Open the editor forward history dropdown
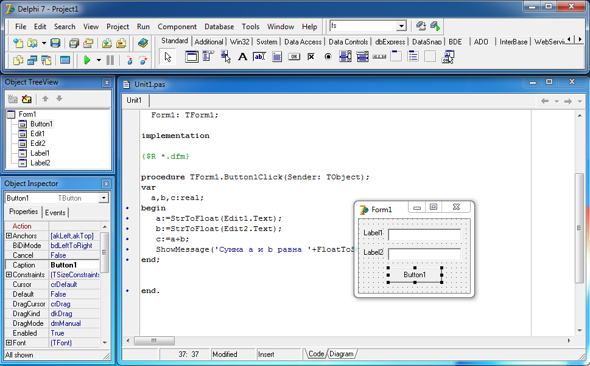 point(580,101)
